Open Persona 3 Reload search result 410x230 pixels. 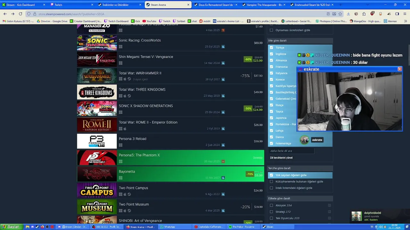170,142
